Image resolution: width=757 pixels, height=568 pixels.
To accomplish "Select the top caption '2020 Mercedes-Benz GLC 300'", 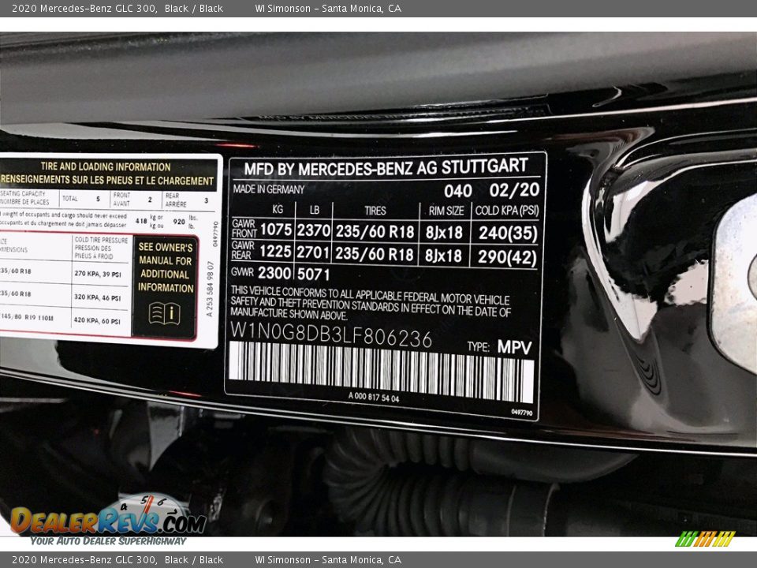I will pyautogui.click(x=84, y=8).
